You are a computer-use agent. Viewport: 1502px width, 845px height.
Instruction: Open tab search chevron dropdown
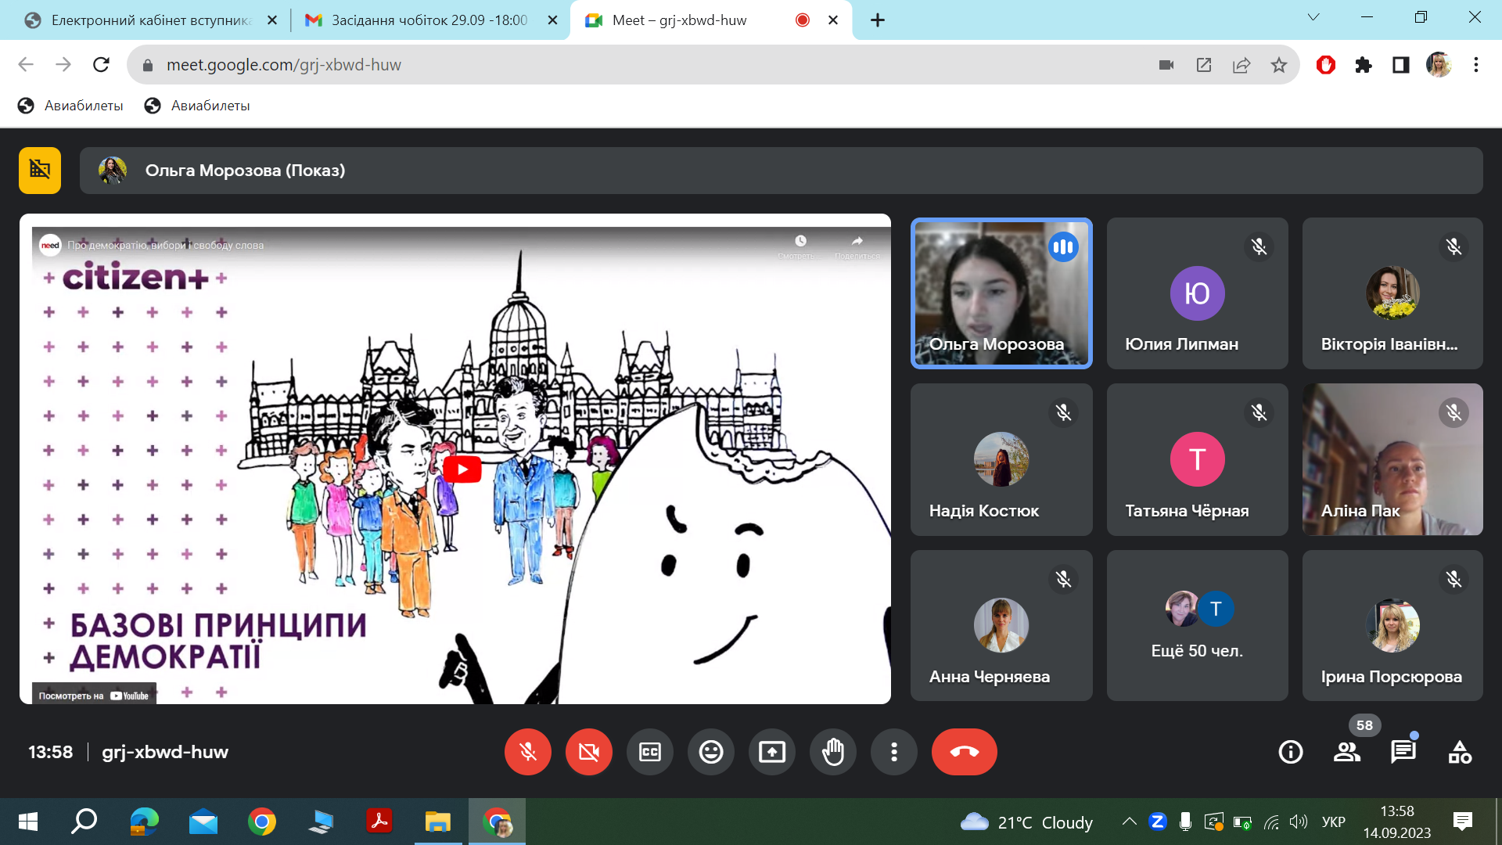coord(1313,17)
